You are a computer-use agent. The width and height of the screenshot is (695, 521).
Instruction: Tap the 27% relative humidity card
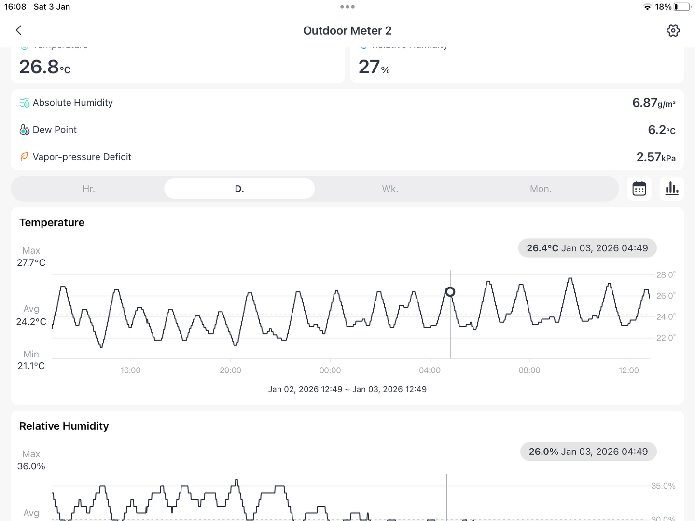pos(516,66)
